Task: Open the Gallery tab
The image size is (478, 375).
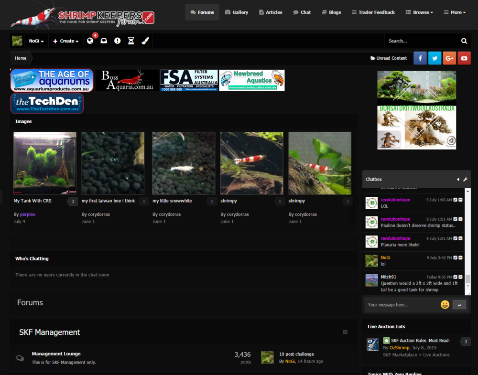Action: [237, 12]
